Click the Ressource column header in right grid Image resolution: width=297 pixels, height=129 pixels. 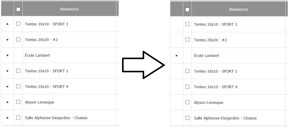coord(238,9)
